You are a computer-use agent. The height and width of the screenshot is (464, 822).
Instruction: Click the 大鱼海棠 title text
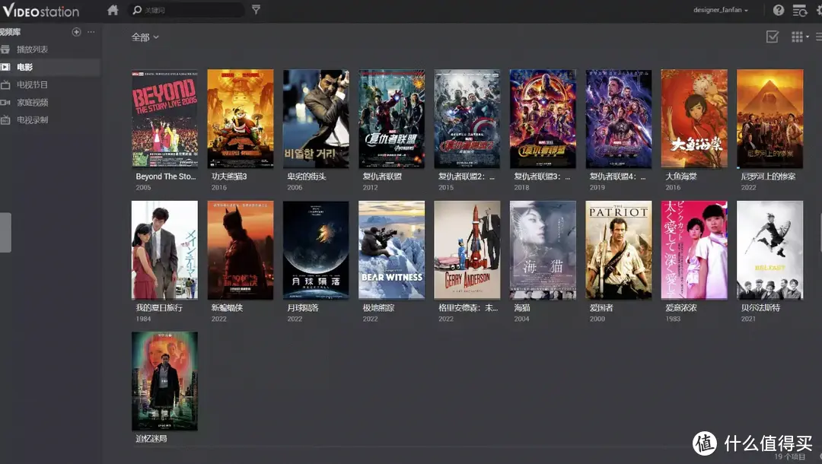681,176
